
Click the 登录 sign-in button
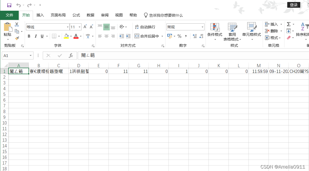[293, 5]
